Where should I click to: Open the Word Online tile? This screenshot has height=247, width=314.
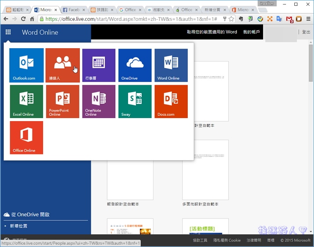pyautogui.click(x=171, y=65)
